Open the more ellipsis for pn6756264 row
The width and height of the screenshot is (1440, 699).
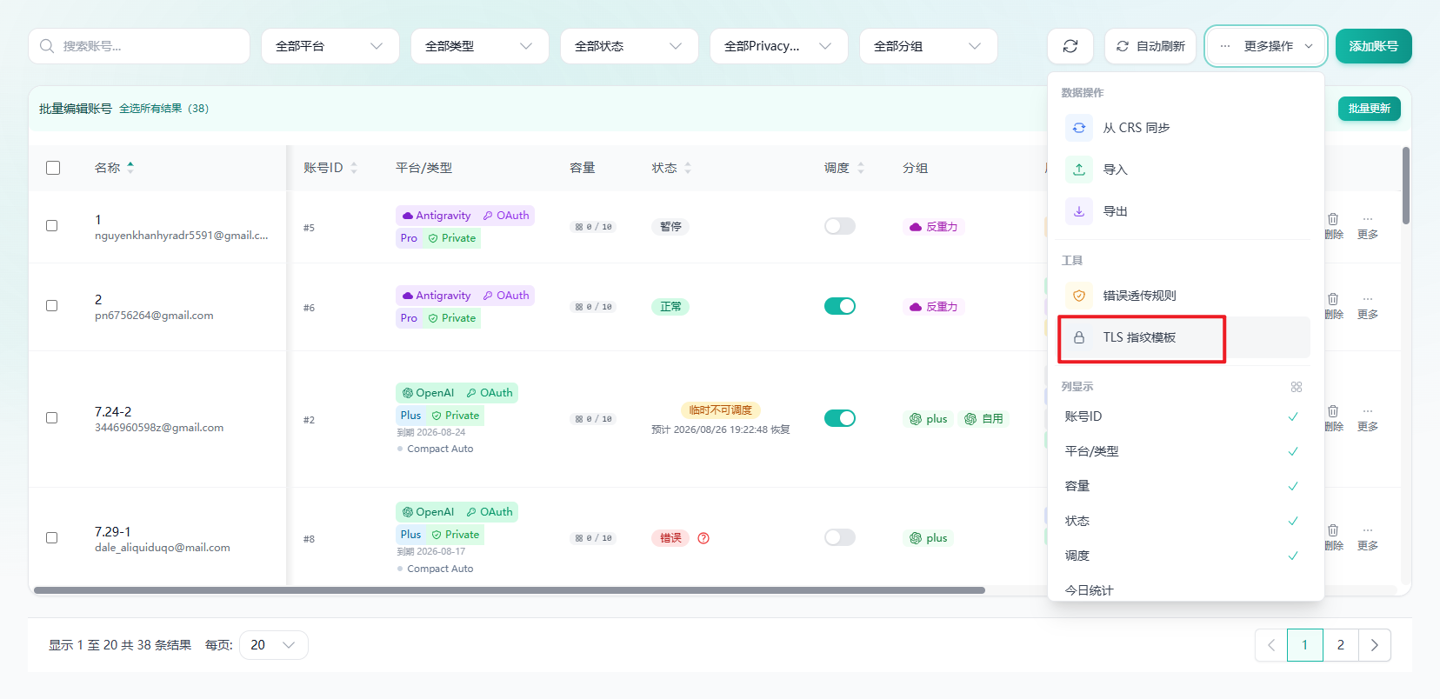(1368, 299)
